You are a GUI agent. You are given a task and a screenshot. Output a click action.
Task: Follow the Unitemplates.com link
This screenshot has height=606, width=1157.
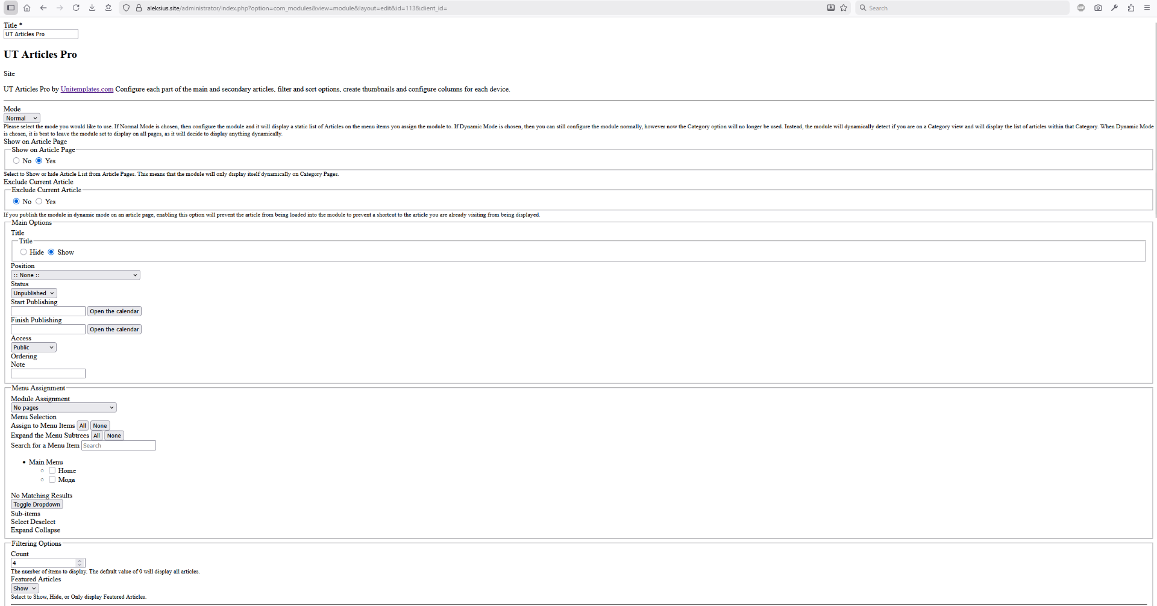click(x=87, y=89)
